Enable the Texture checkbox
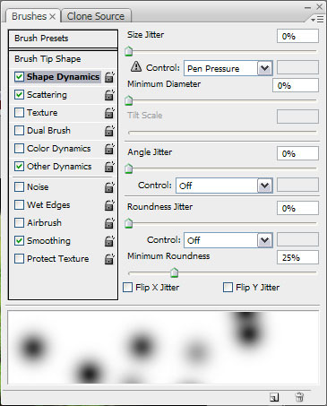 19,113
